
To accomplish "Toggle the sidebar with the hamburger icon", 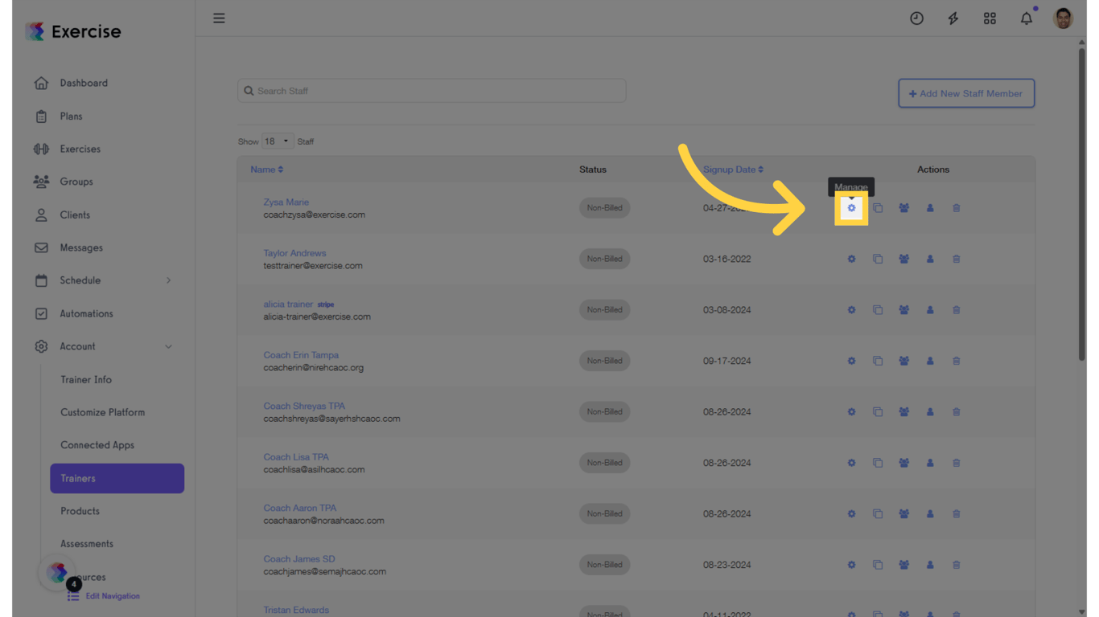I will pyautogui.click(x=219, y=18).
